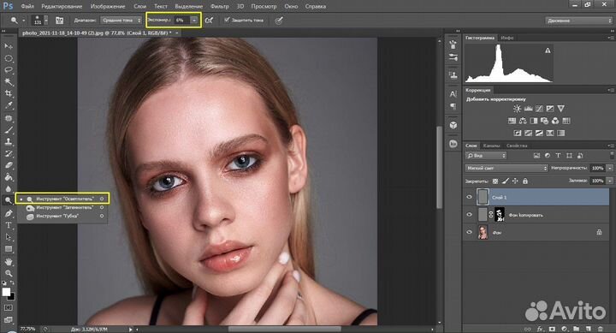This screenshot has height=333, width=616.
Task: Toggle Quick Mask mode icon
Action: pos(9,307)
